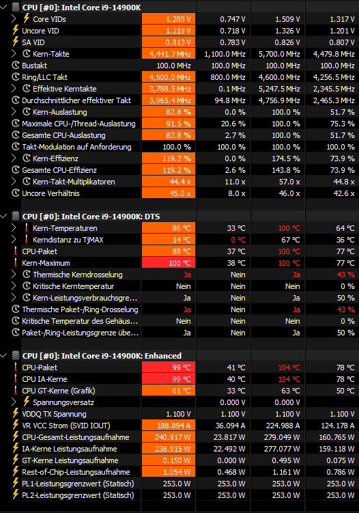Collapse the Intel Core i9-14900K: DTS section
The width and height of the screenshot is (359, 513).
[x=3, y=217]
